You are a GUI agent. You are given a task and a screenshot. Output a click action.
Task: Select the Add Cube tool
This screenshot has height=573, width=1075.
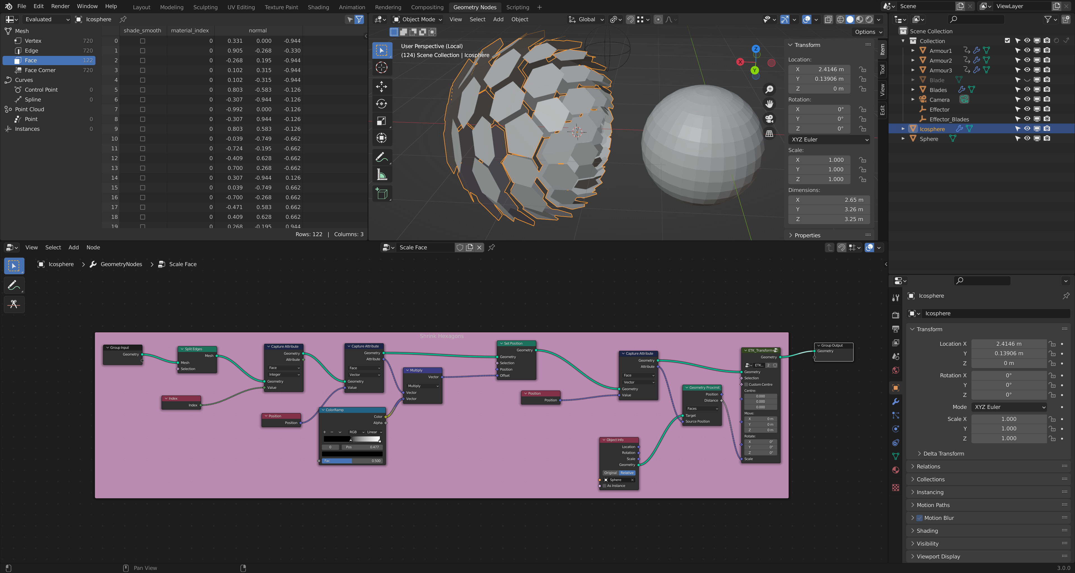381,193
